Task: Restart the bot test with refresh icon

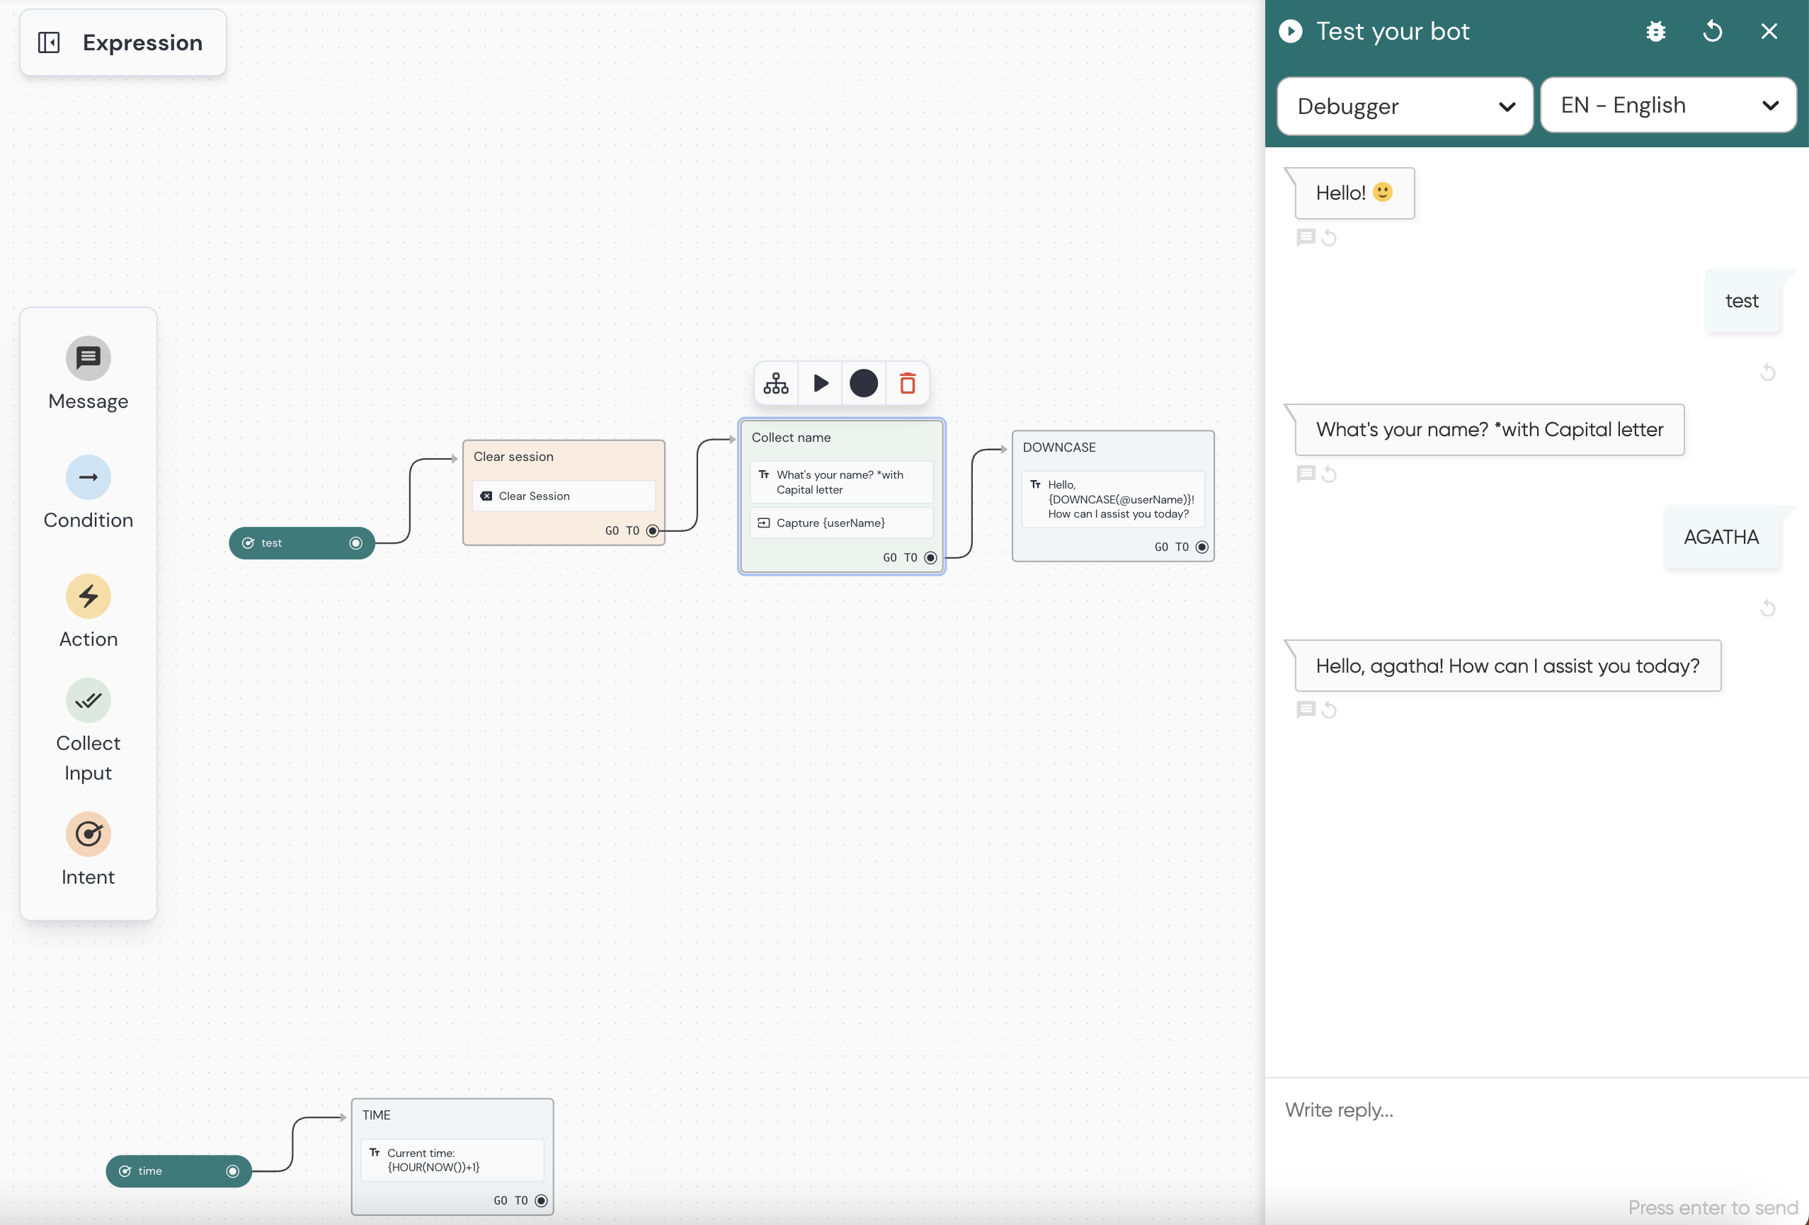Action: (1713, 31)
